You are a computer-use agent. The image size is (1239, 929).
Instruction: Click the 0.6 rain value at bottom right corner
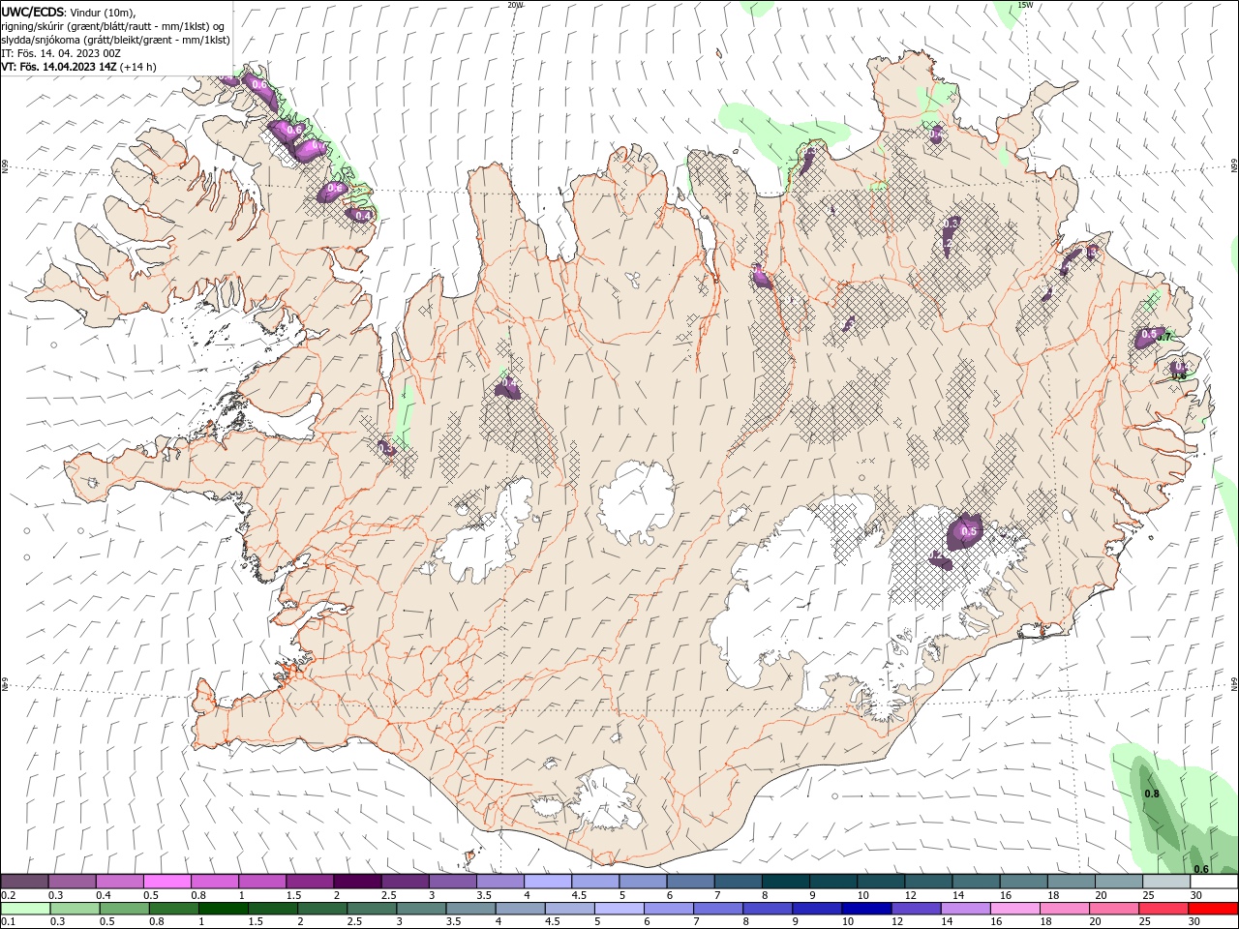coord(1201,869)
